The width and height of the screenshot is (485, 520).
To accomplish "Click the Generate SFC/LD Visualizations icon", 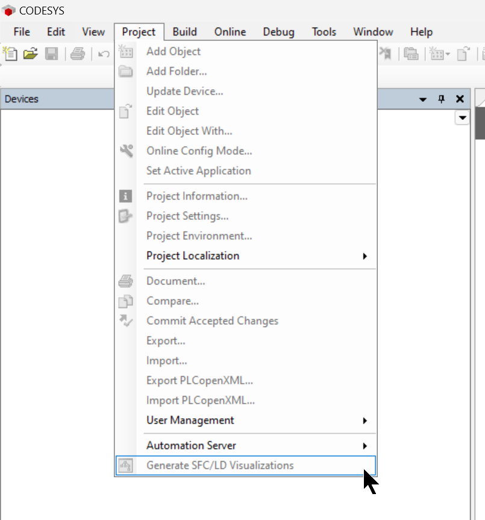I will coord(126,465).
